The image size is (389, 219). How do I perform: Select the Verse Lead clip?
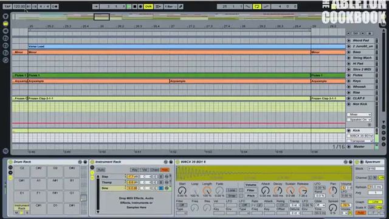[187, 46]
